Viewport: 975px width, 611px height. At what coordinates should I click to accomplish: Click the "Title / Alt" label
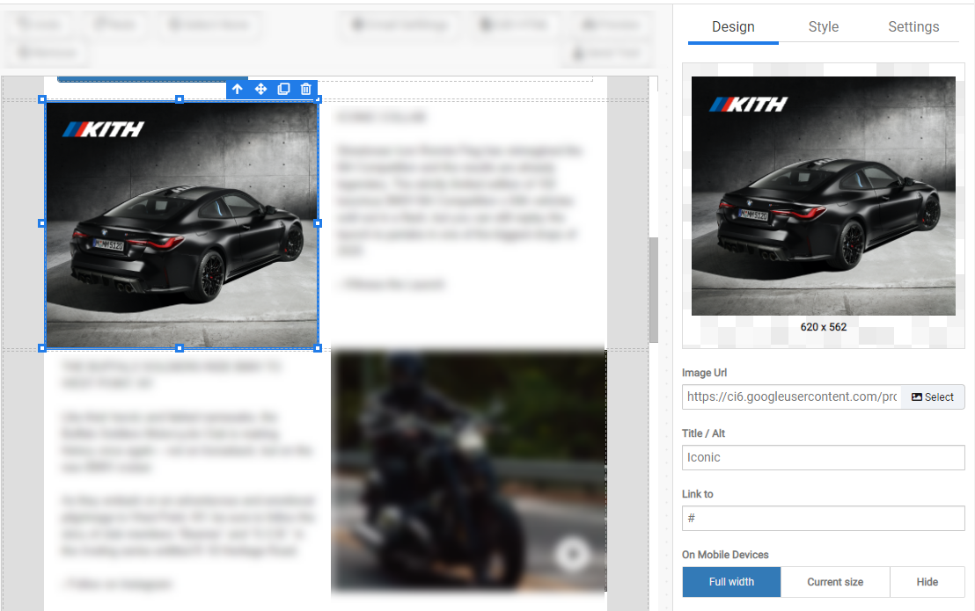click(x=703, y=433)
